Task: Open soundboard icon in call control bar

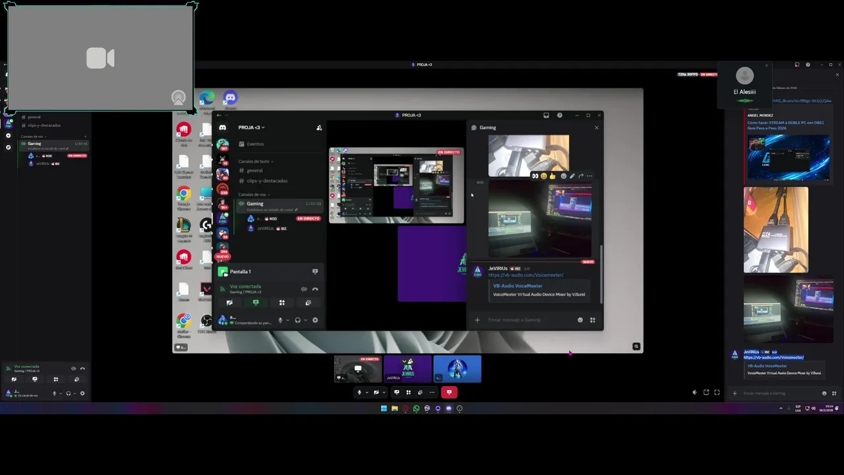Action: 420,393
